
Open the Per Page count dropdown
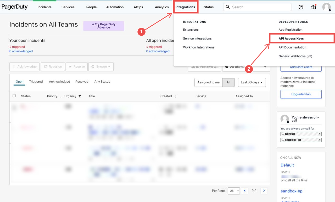click(x=233, y=191)
